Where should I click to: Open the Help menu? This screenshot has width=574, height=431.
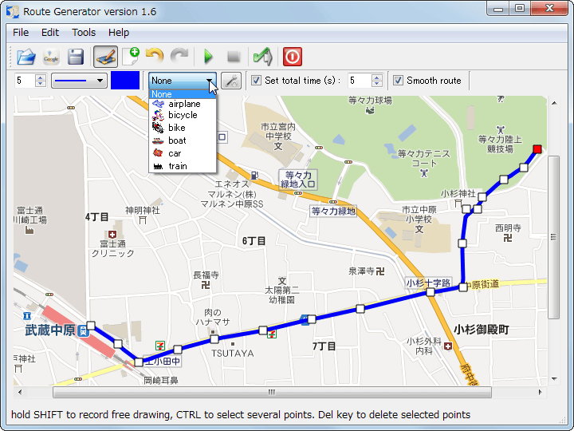pos(119,33)
